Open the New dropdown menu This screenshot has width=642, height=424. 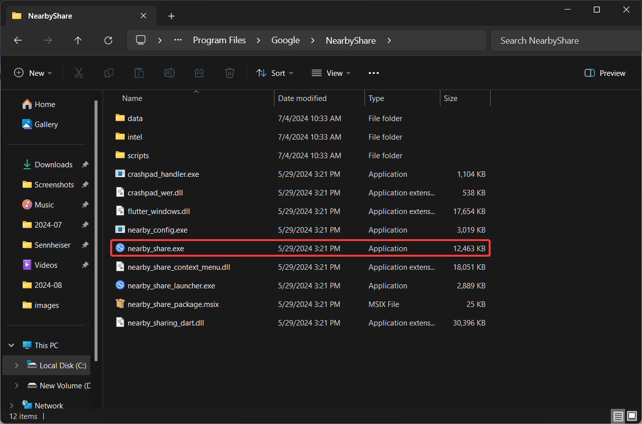[x=33, y=73]
